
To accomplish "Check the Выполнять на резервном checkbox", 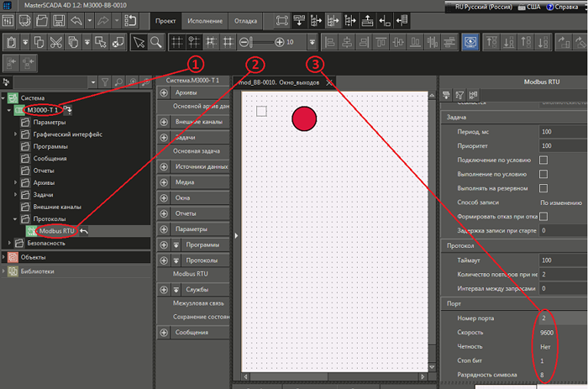I will point(543,188).
